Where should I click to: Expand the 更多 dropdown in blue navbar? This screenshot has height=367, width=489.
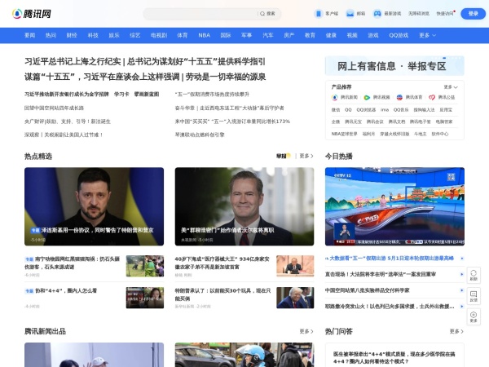pyautogui.click(x=427, y=35)
